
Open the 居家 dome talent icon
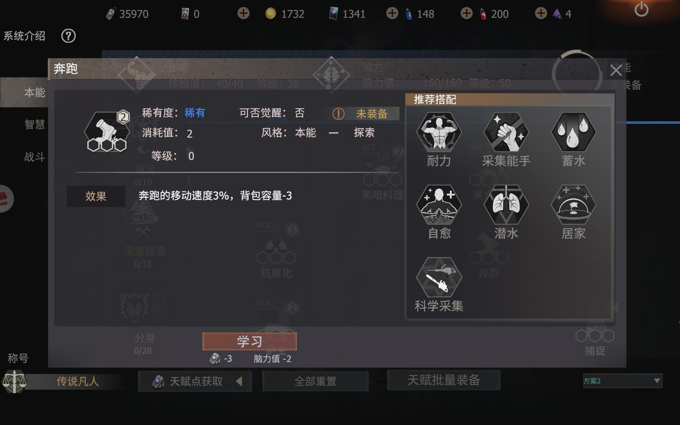click(573, 204)
